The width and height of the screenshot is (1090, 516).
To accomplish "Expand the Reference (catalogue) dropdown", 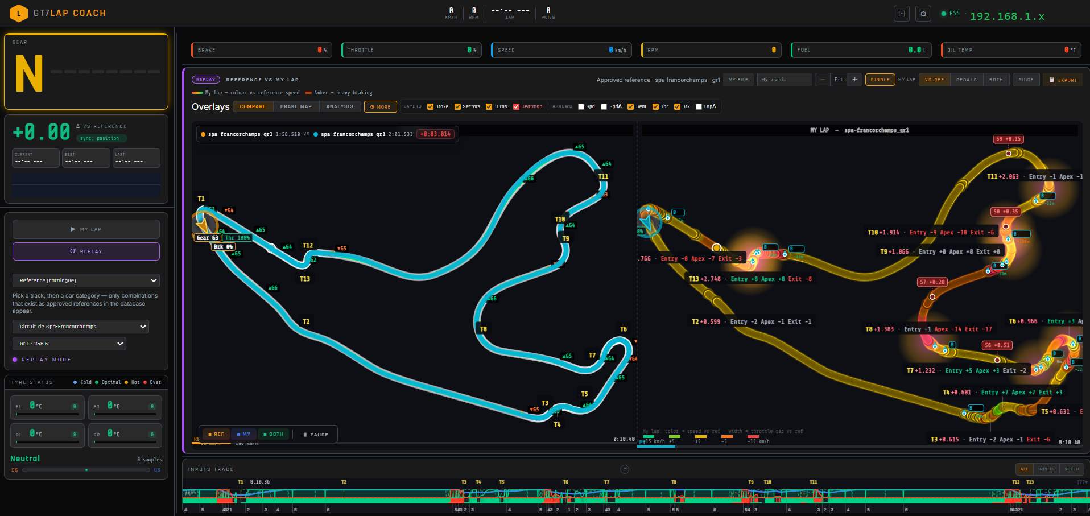I will pos(86,280).
